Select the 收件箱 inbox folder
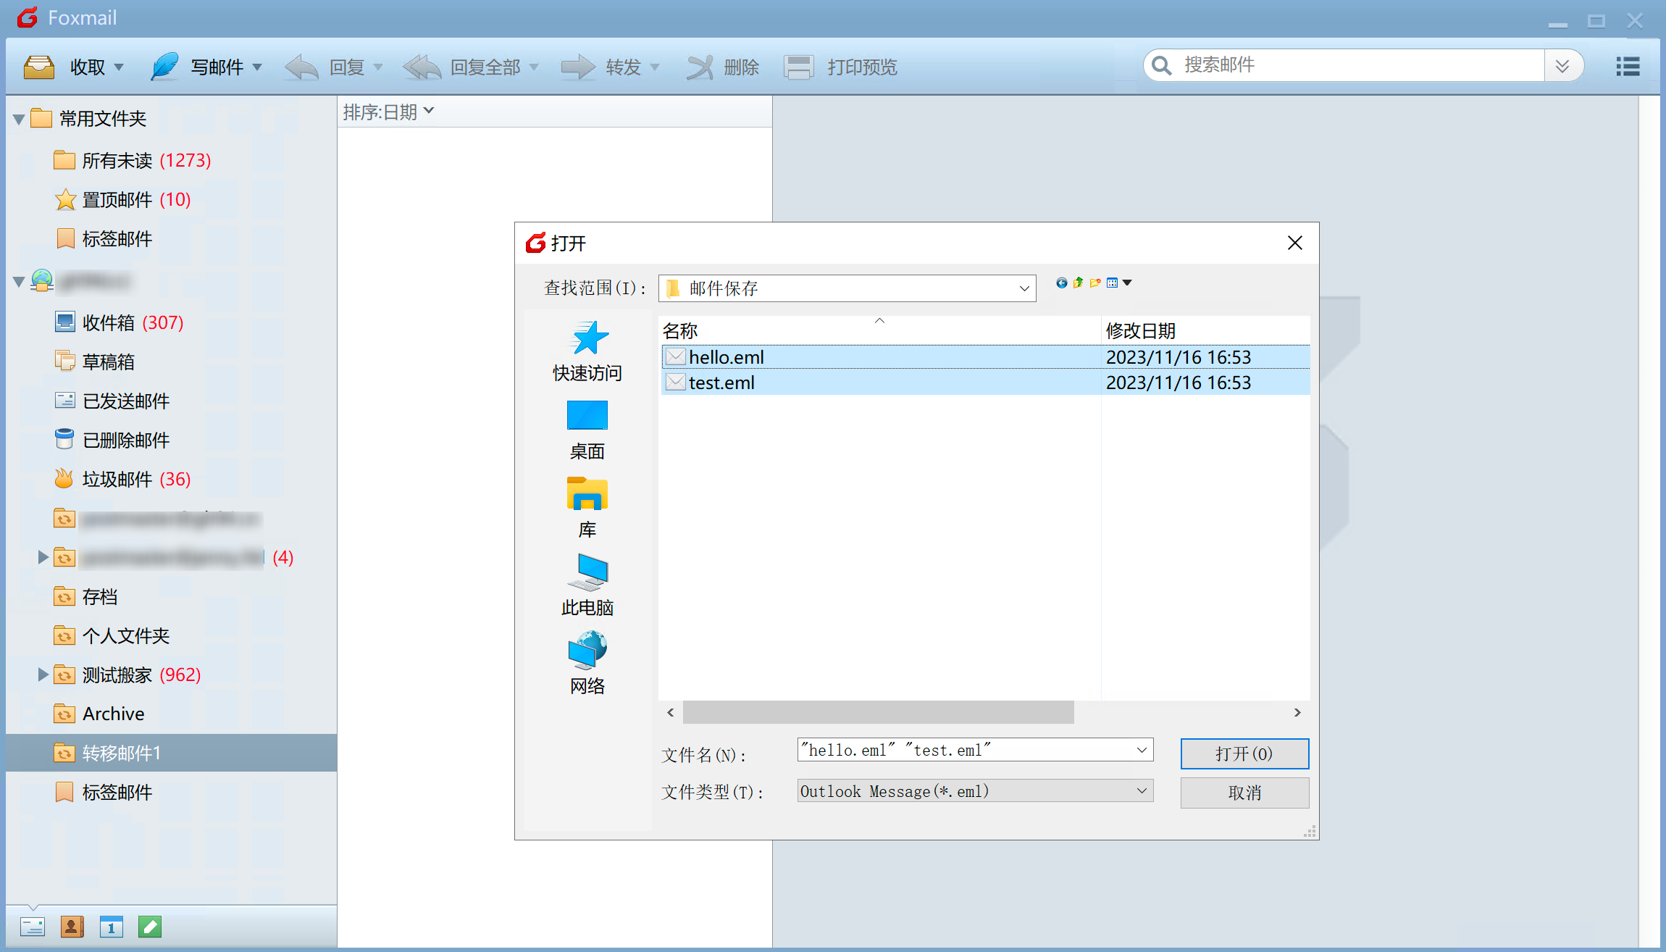This screenshot has width=1666, height=952. (x=109, y=322)
